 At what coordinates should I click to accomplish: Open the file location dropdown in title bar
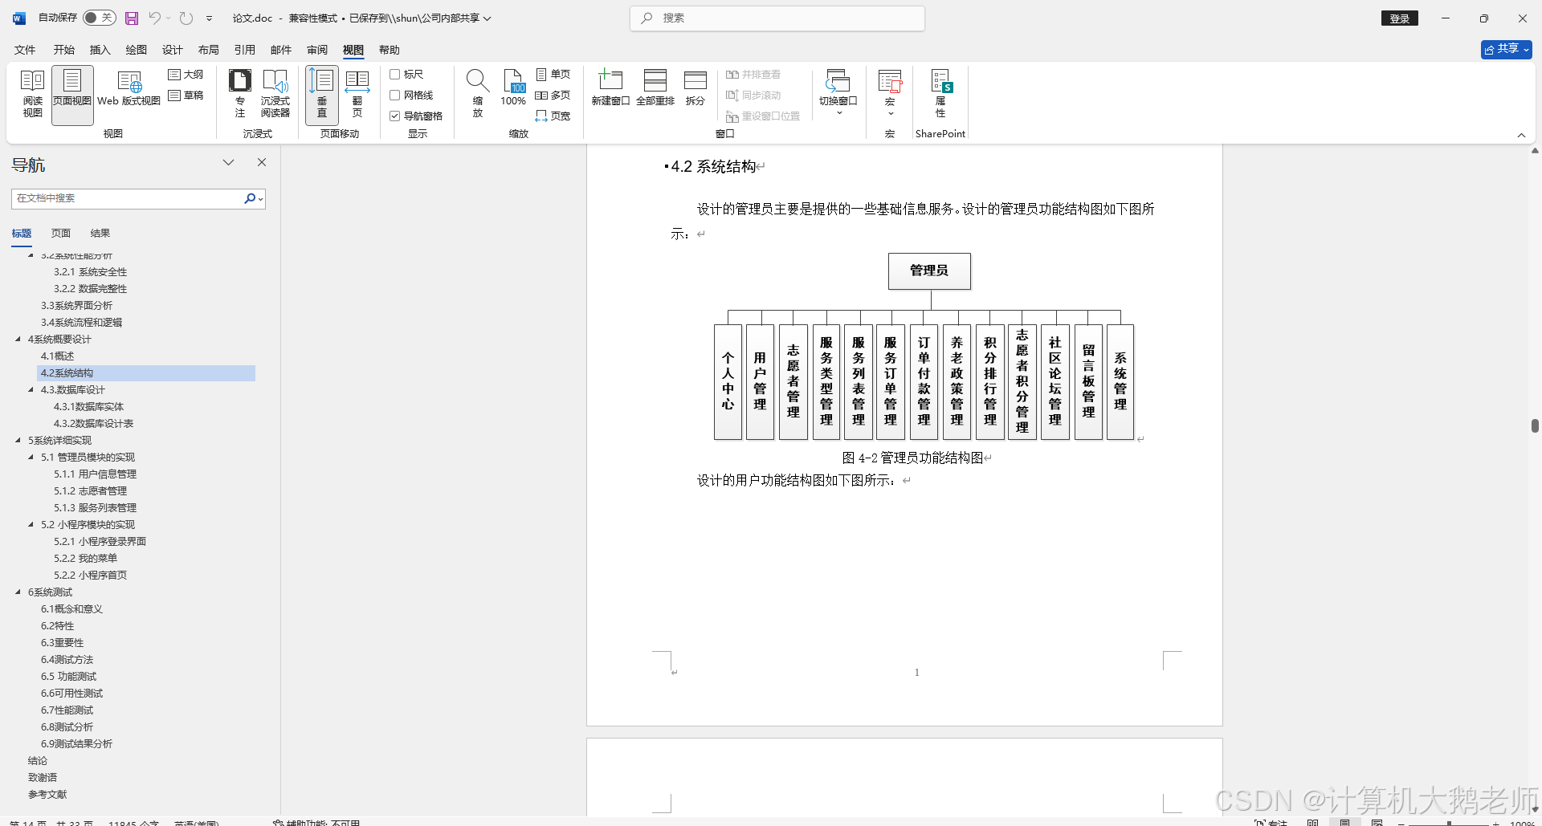pos(487,18)
